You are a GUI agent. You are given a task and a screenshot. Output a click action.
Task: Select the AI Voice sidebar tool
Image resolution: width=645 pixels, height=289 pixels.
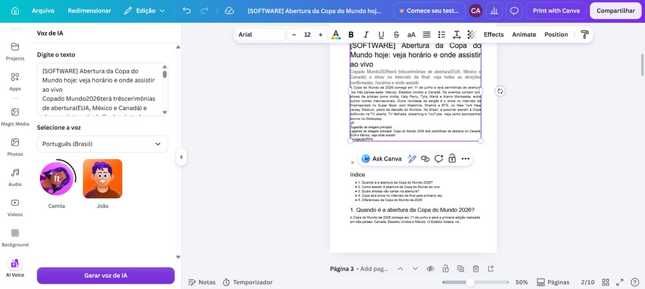coord(15,267)
